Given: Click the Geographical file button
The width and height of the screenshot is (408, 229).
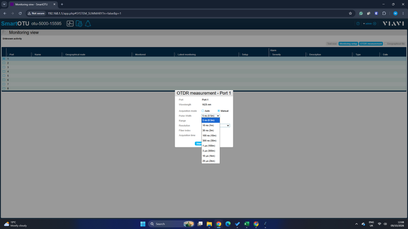Looking at the screenshot, I should (x=395, y=44).
